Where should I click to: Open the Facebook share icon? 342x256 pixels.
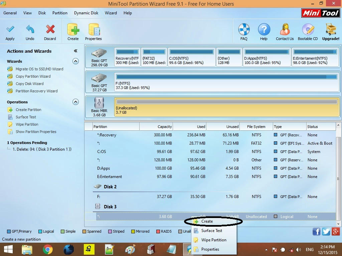(x=316, y=231)
